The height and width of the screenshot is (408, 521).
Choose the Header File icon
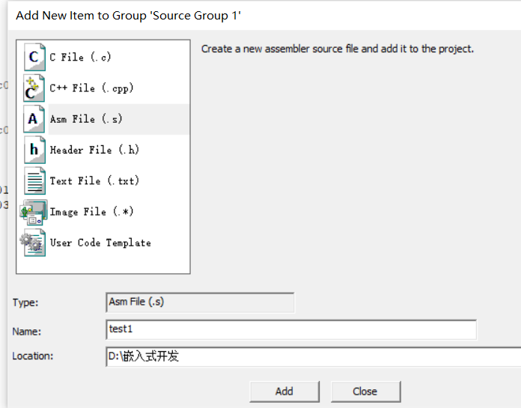pos(34,150)
